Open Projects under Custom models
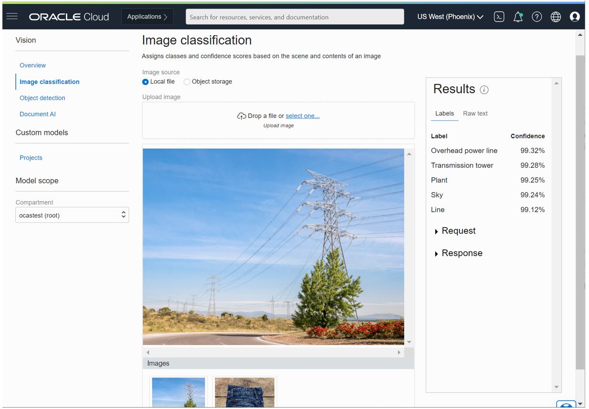Image resolution: width=589 pixels, height=409 pixels. pos(31,158)
